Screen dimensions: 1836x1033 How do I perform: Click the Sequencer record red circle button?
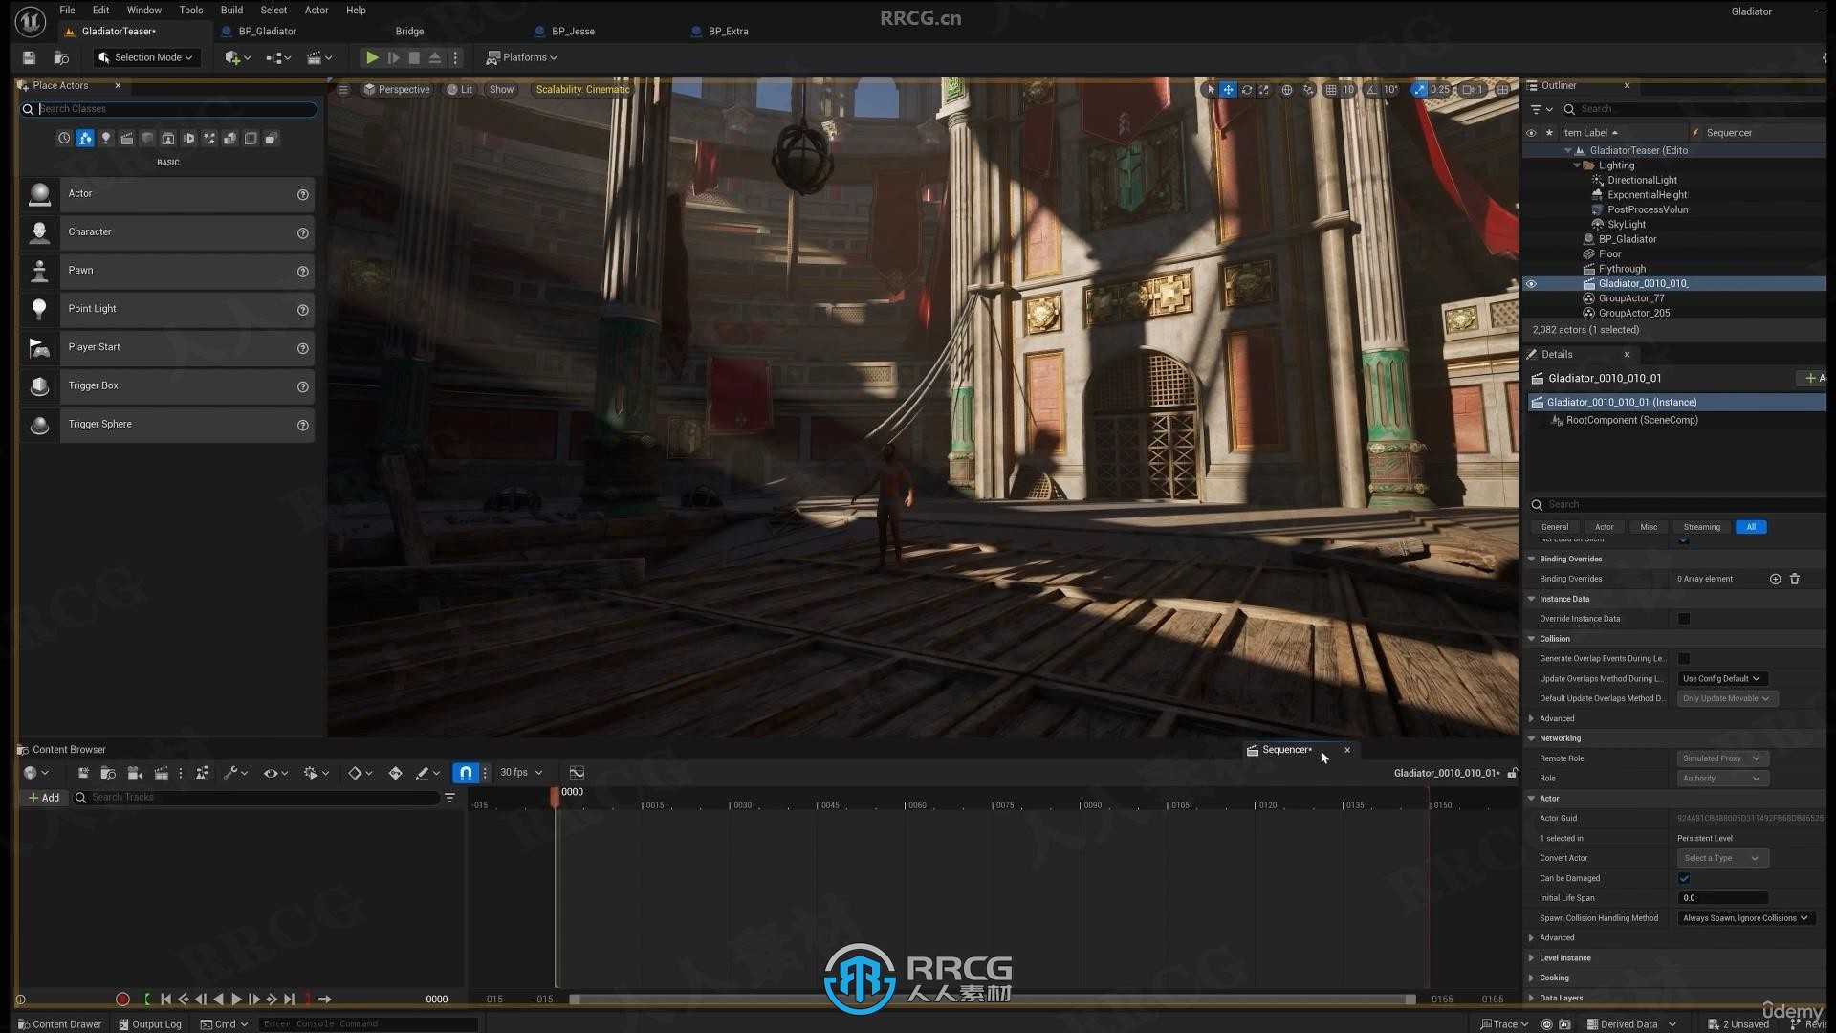122,1000
